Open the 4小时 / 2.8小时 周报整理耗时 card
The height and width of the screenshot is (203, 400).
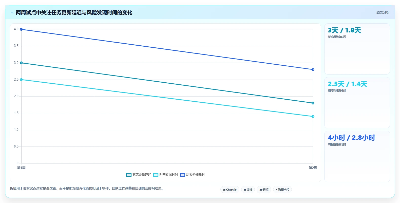357,156
